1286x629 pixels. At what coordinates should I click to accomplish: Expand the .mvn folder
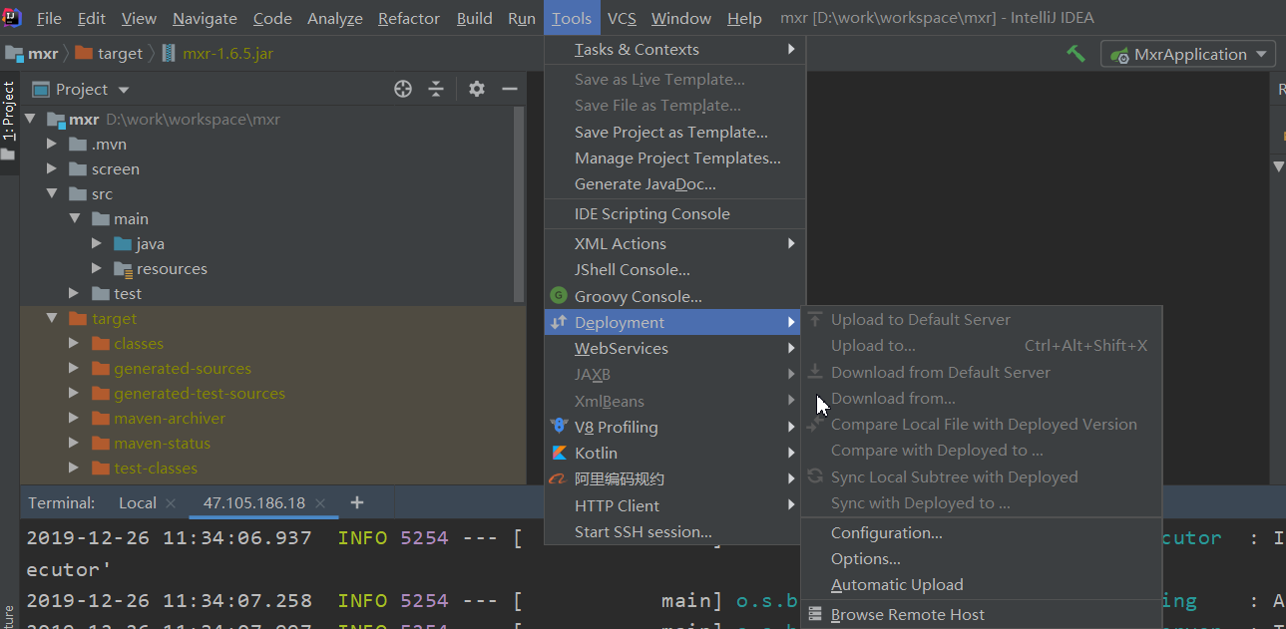(x=52, y=145)
